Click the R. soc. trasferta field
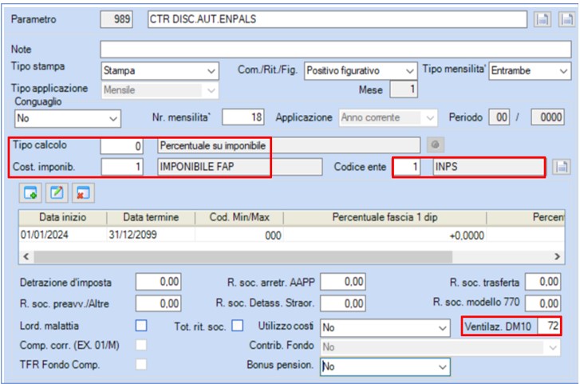The image size is (580, 384). click(543, 282)
